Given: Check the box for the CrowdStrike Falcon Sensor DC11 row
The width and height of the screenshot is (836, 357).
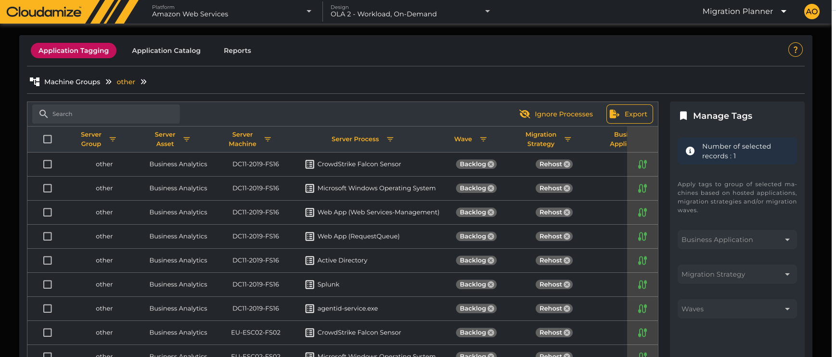Looking at the screenshot, I should [x=47, y=164].
